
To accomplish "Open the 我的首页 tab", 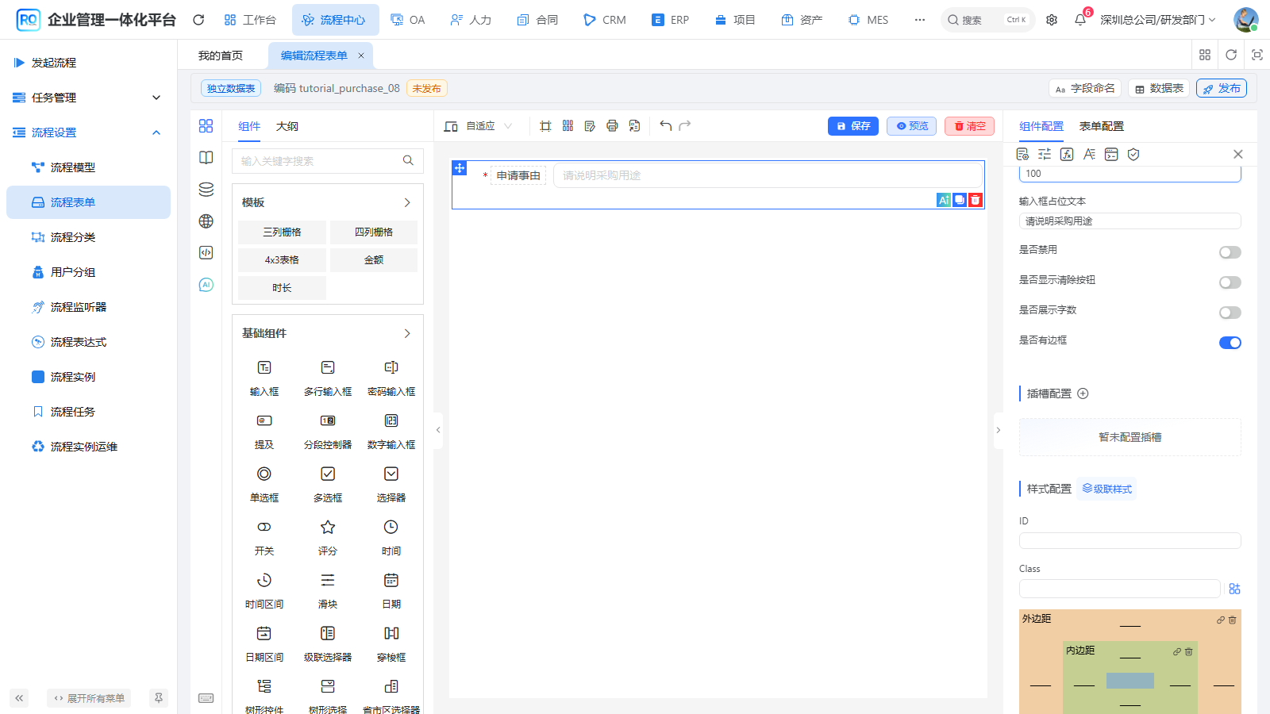I will [x=221, y=56].
